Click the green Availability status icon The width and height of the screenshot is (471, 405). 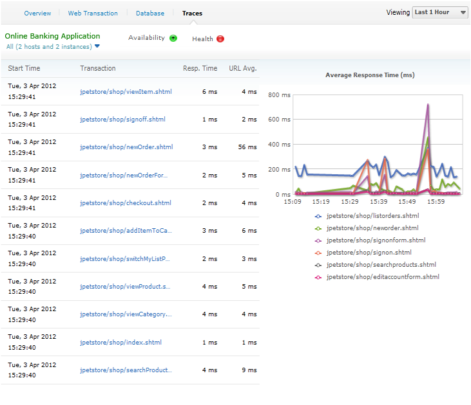(173, 39)
